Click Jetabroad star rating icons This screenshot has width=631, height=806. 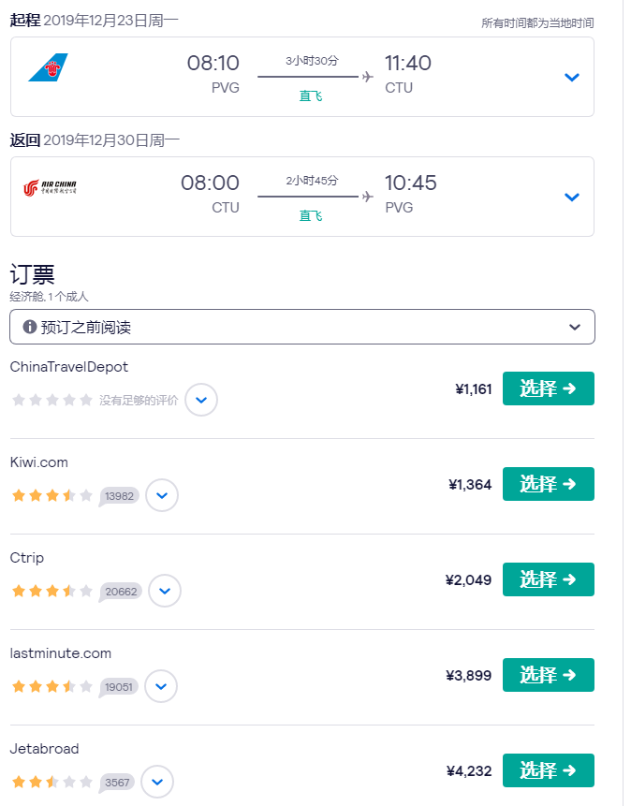click(51, 782)
